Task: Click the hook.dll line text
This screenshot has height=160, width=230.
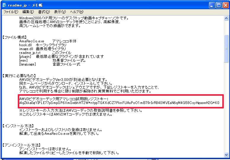Action: click(x=43, y=45)
